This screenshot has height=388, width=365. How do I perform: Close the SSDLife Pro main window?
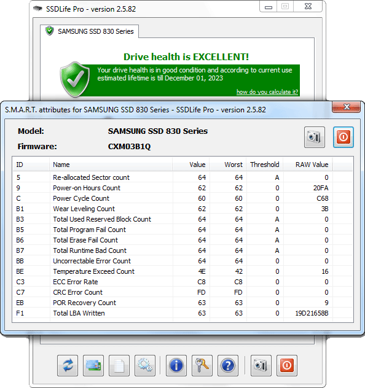click(308, 6)
